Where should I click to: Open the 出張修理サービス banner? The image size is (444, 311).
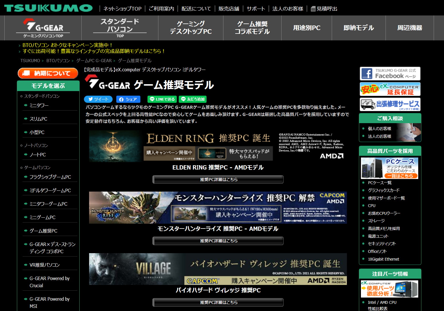tap(390, 104)
